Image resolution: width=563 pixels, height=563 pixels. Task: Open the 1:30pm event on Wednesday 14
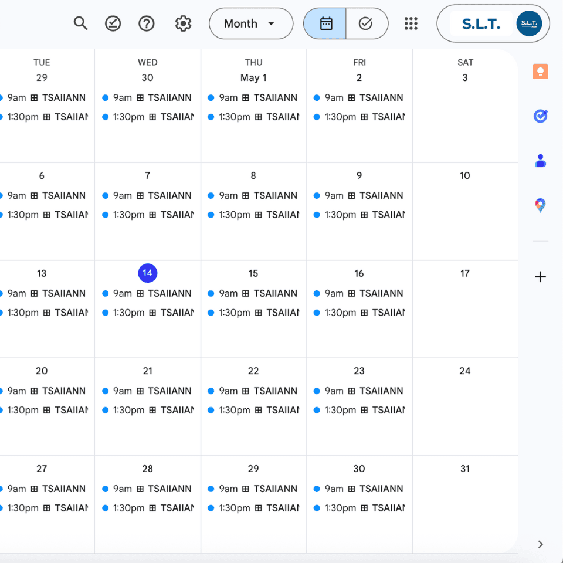point(148,313)
